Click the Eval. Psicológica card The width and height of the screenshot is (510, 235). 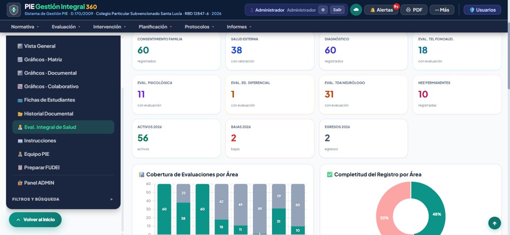176,95
